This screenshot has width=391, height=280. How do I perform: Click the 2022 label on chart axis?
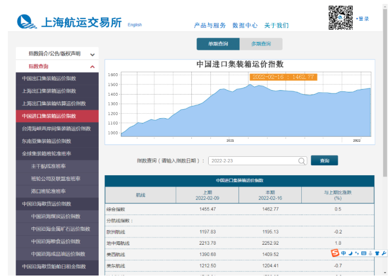click(357, 141)
